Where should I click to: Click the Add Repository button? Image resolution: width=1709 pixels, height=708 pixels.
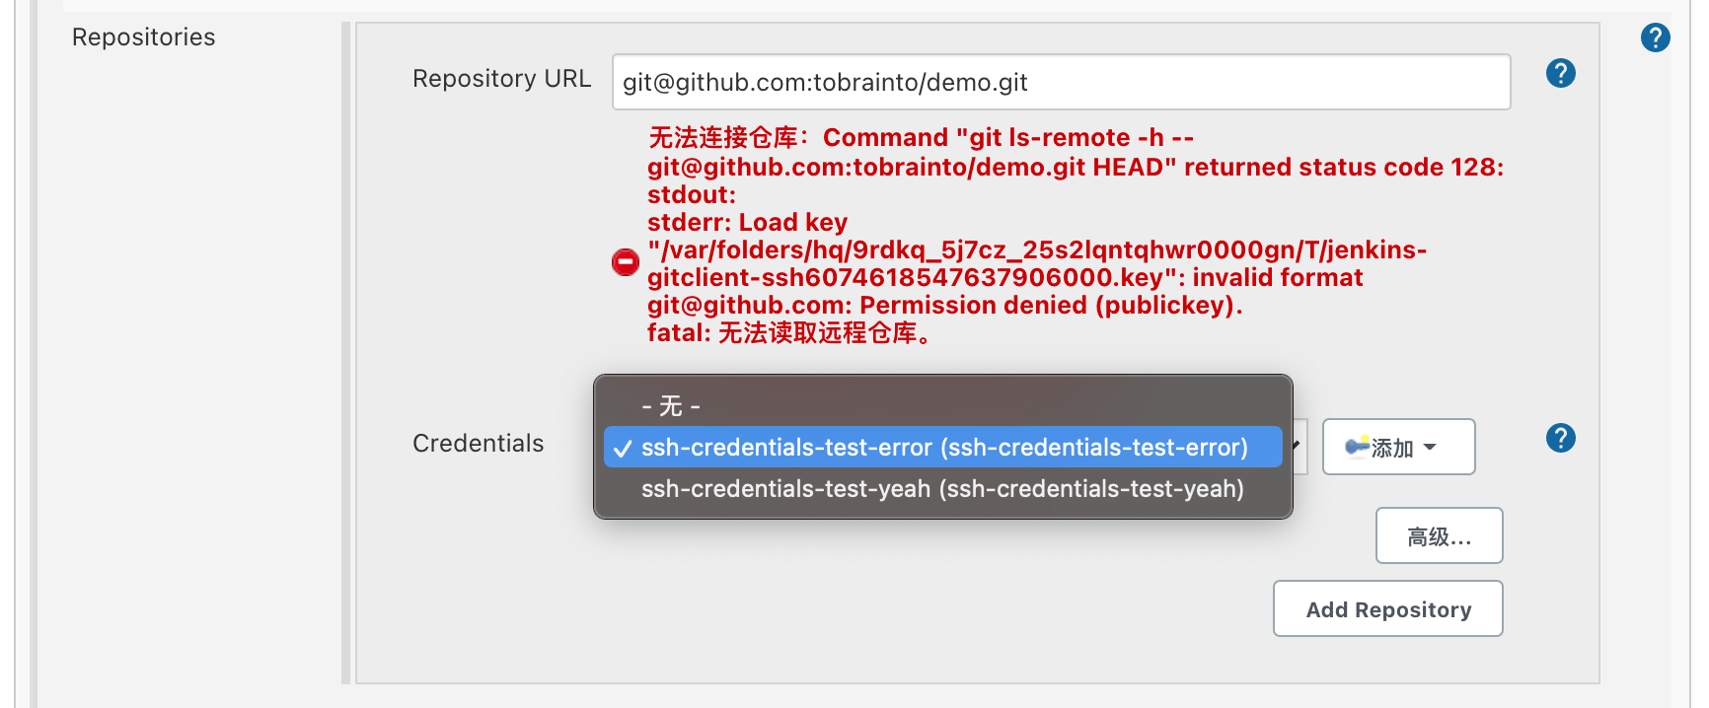(x=1387, y=608)
